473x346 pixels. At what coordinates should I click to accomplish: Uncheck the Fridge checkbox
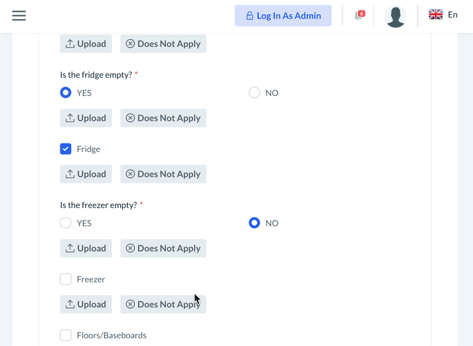[x=66, y=148]
